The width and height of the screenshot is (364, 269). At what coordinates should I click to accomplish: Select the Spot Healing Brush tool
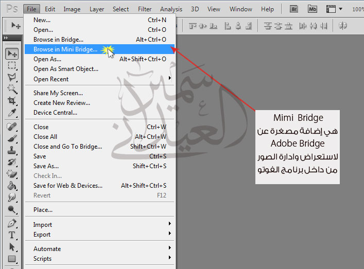(x=12, y=127)
